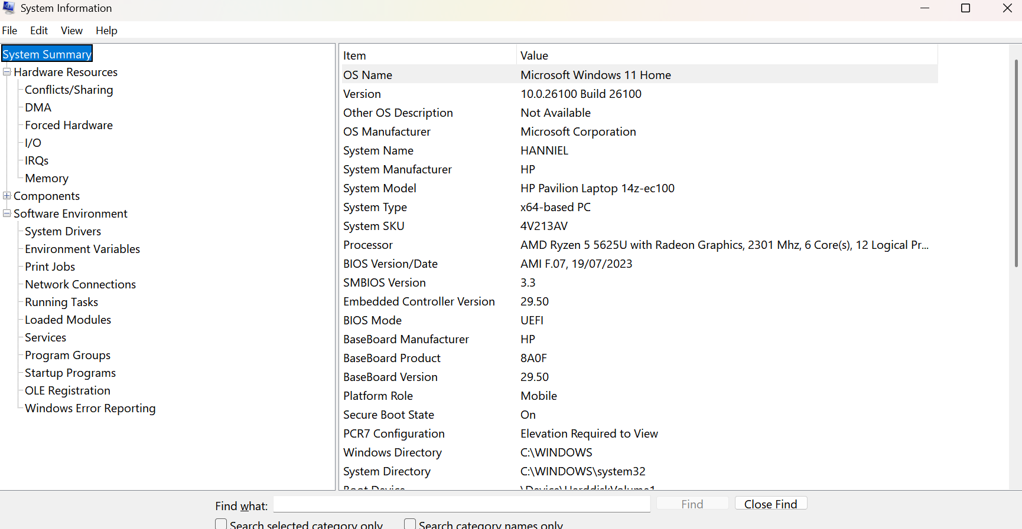Select Running Tasks category
The image size is (1022, 529).
(x=61, y=302)
